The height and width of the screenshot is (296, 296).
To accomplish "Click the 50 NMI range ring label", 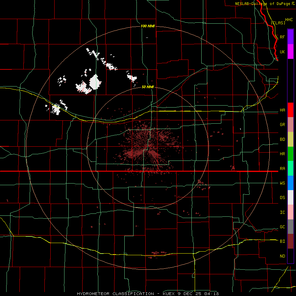I will tap(148, 87).
